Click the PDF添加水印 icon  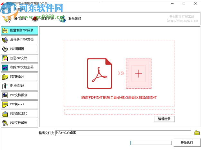click(5, 114)
